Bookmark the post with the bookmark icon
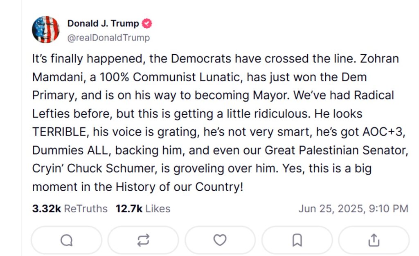Viewport: 419px width, 256px height. tap(297, 240)
